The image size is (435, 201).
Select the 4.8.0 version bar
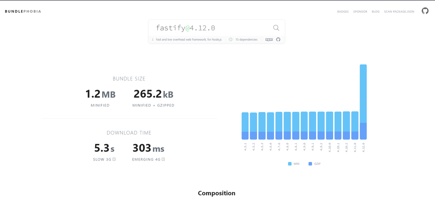coord(287,126)
